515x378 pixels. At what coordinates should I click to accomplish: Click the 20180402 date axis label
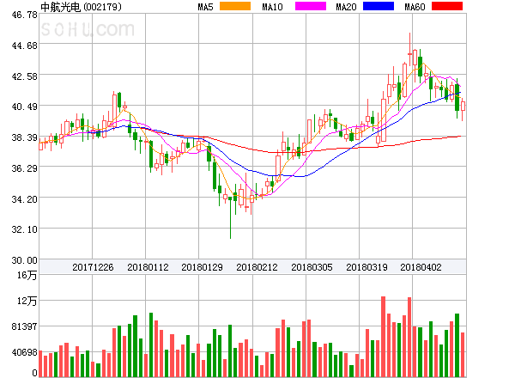point(421,267)
